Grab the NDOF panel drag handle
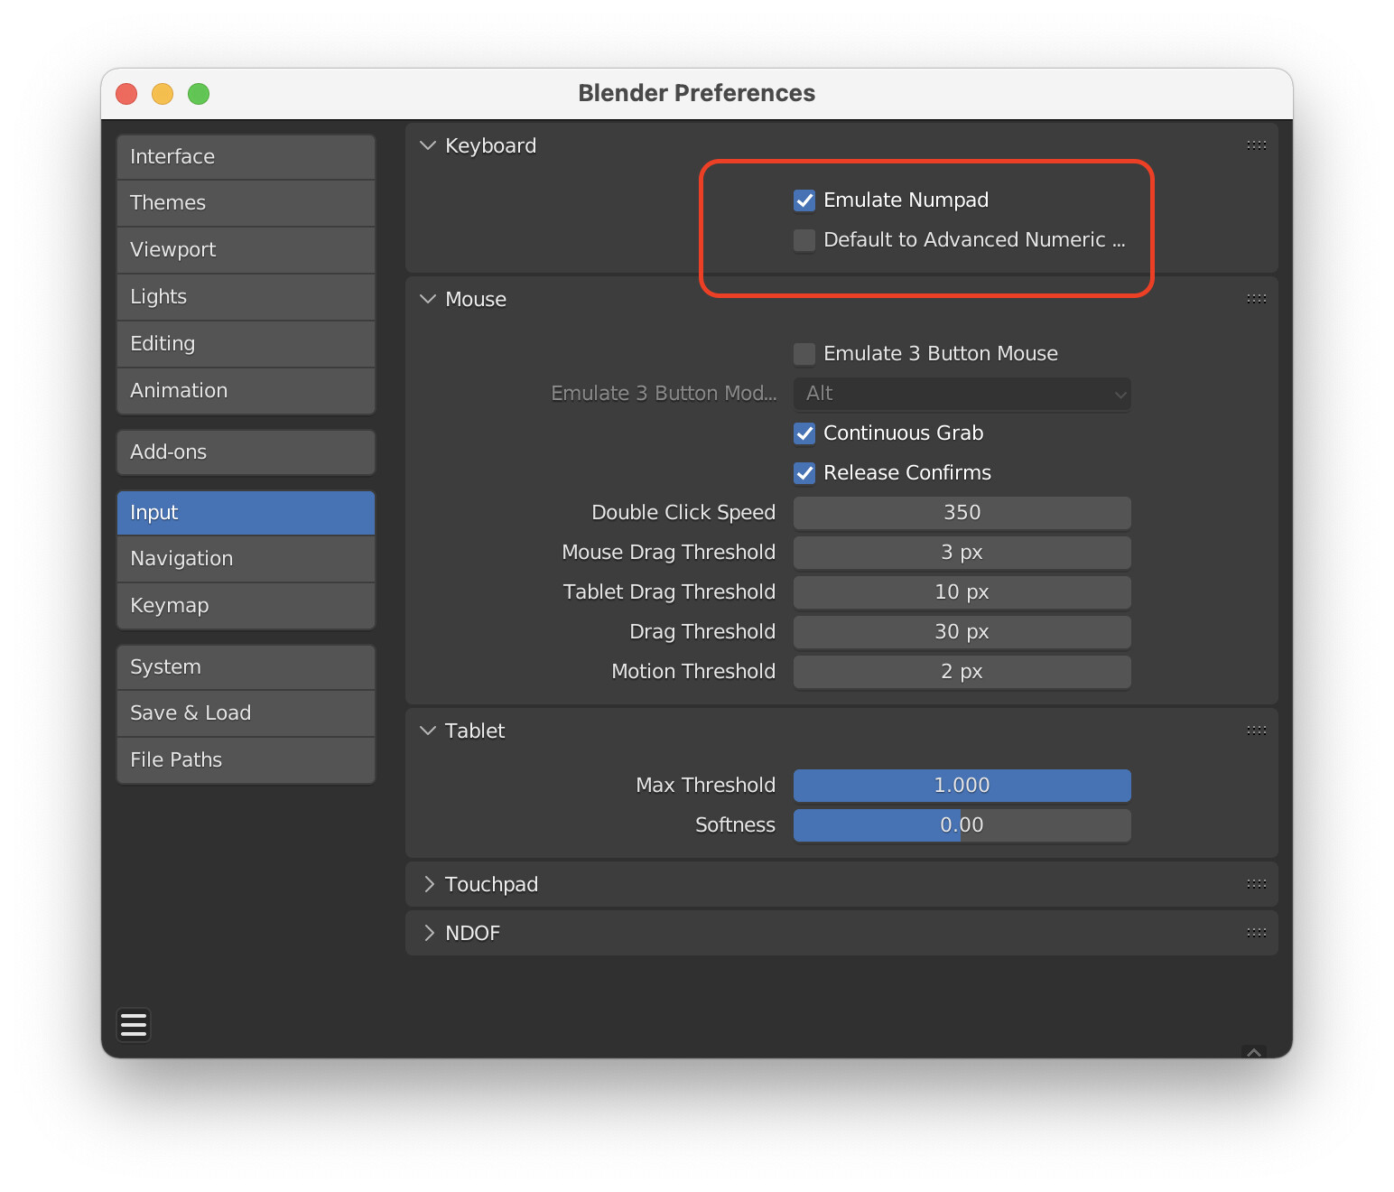 (x=1256, y=933)
